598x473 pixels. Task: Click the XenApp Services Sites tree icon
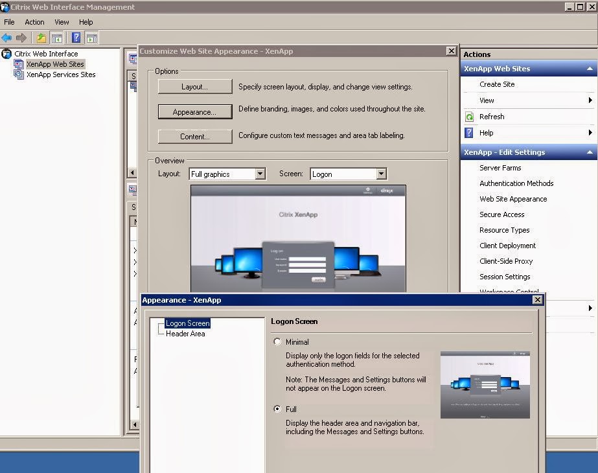pos(19,75)
